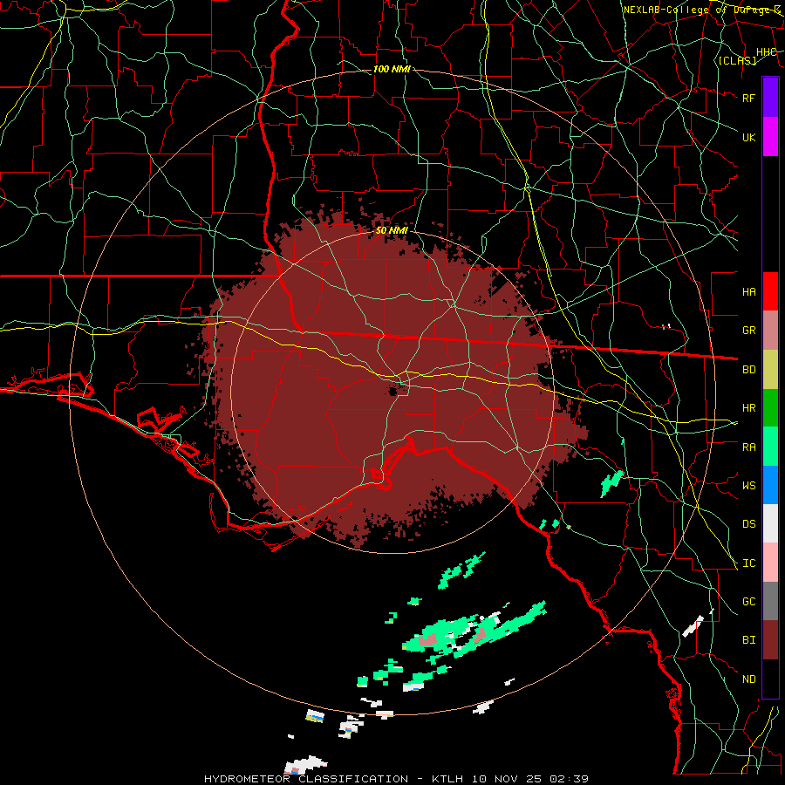Select the HR legend label
785x785 pixels.
pos(748,408)
